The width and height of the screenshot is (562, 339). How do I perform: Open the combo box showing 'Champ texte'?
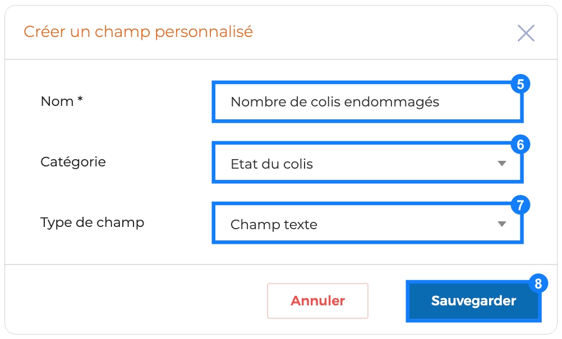point(367,223)
